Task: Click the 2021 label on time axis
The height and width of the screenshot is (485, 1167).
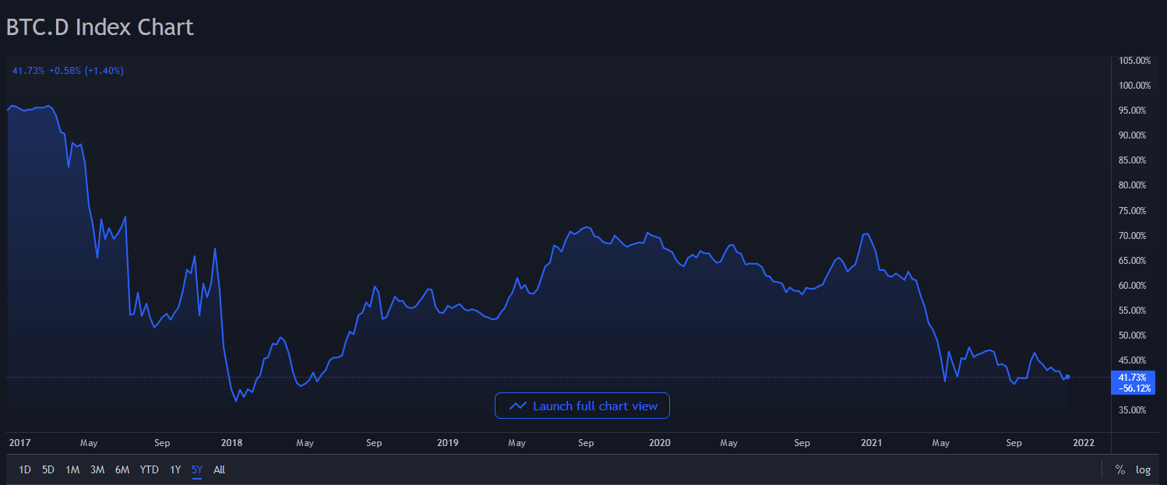Action: (871, 443)
